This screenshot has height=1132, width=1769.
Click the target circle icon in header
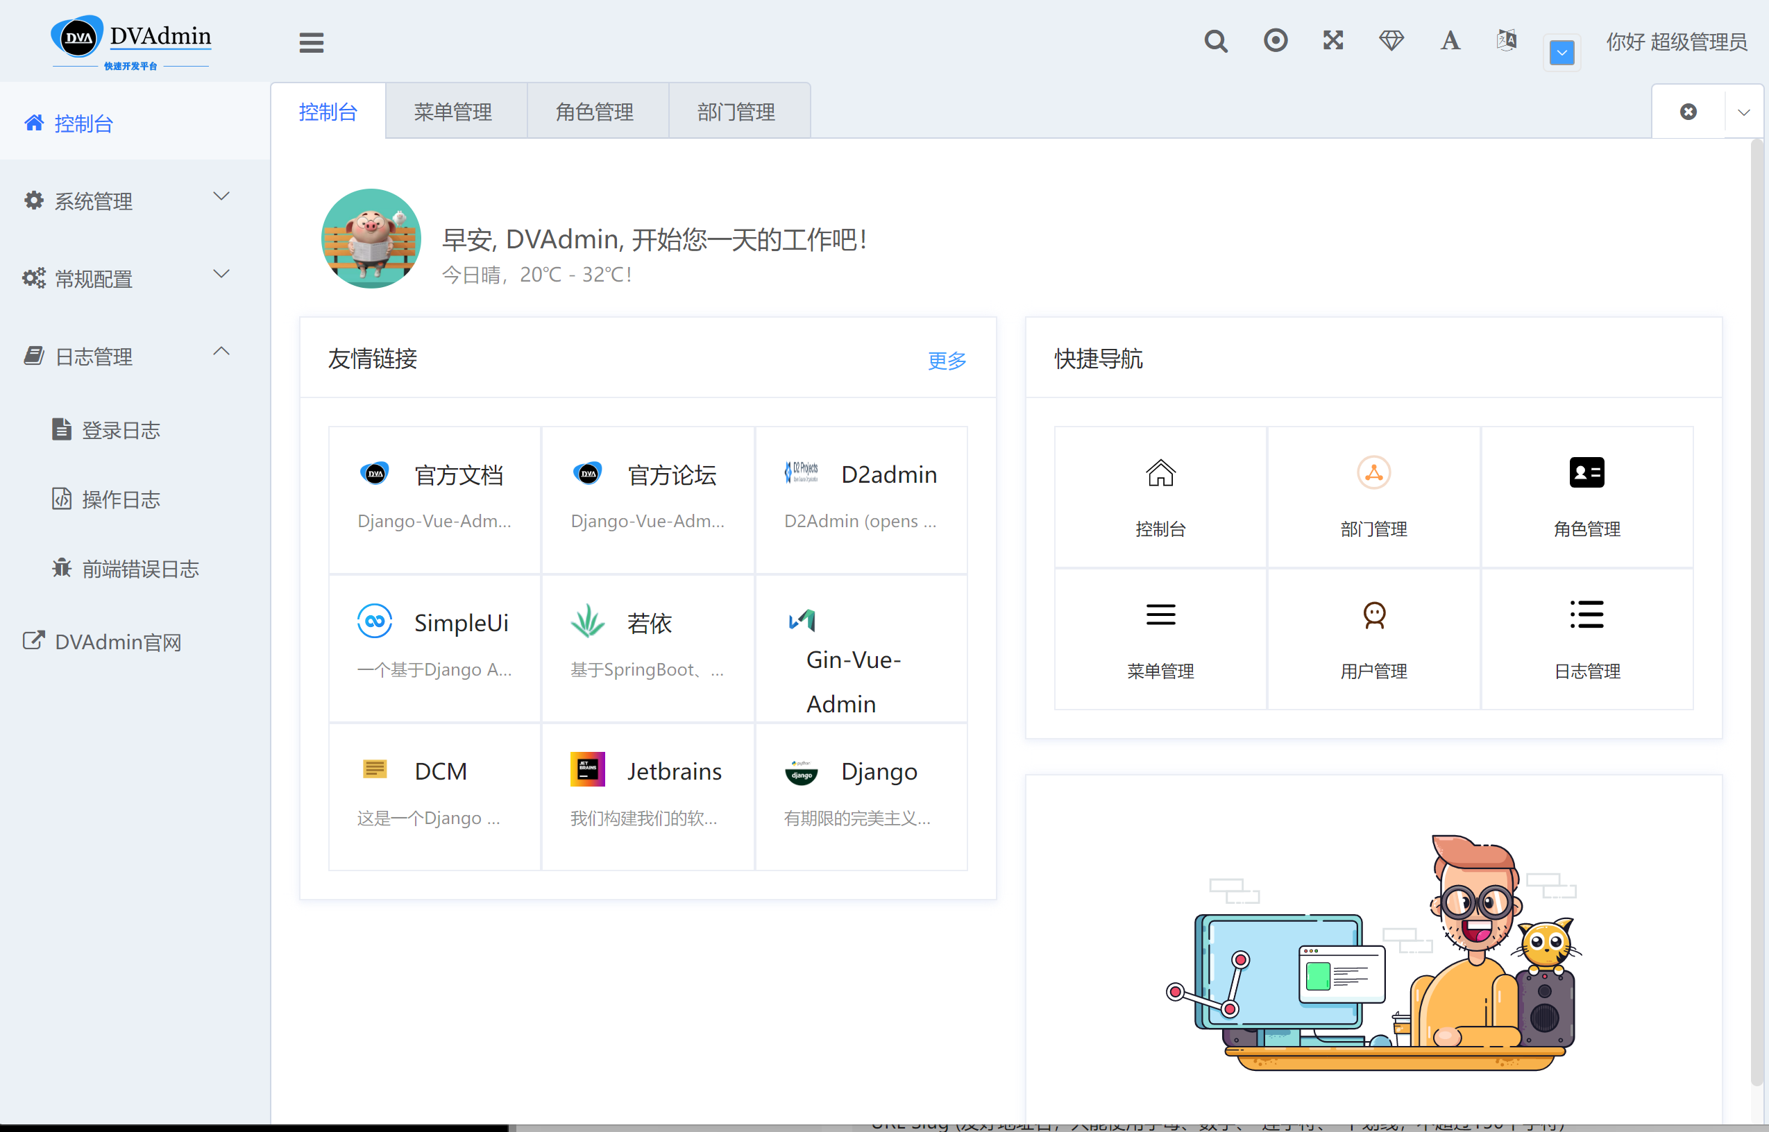(x=1276, y=40)
